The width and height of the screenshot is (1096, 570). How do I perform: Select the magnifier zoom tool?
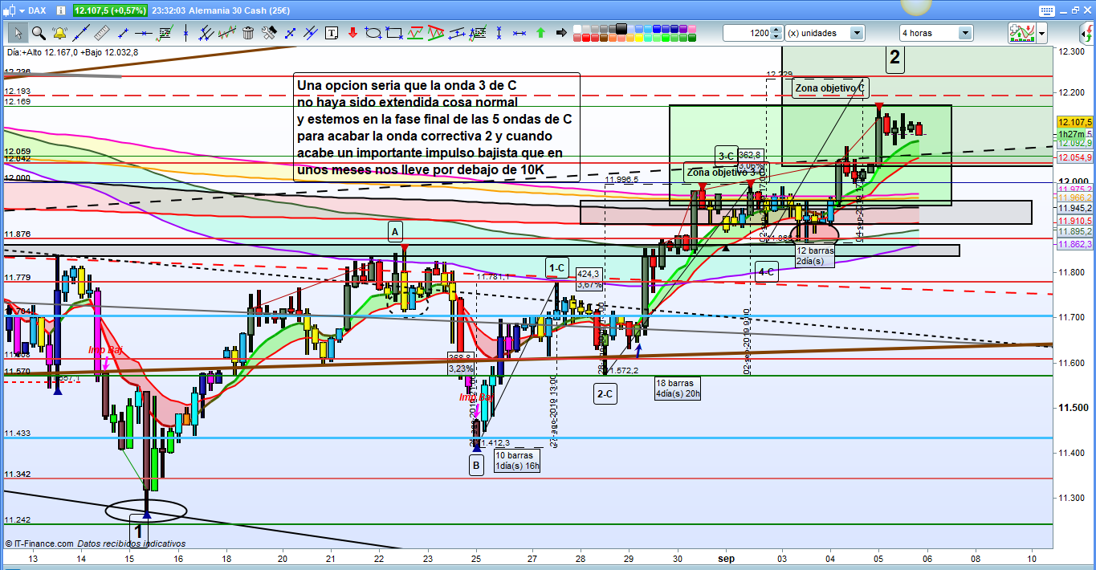tap(38, 33)
